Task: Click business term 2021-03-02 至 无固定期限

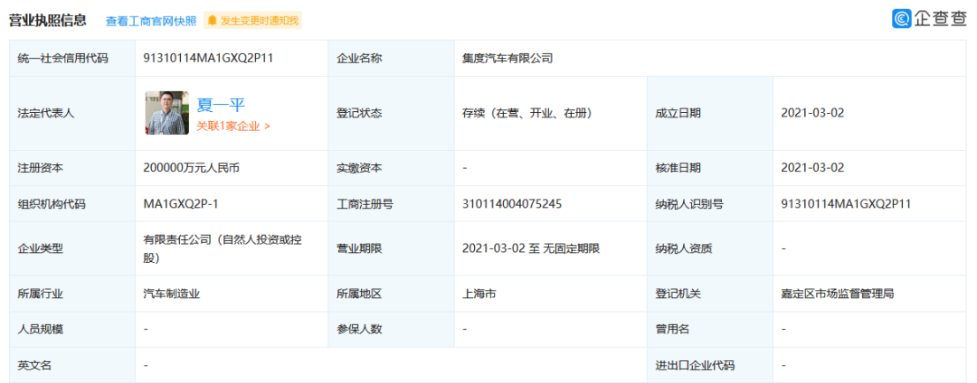Action: 531,248
